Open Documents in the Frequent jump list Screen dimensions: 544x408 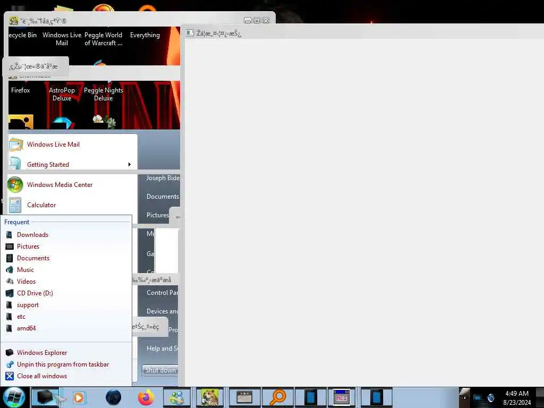33,258
